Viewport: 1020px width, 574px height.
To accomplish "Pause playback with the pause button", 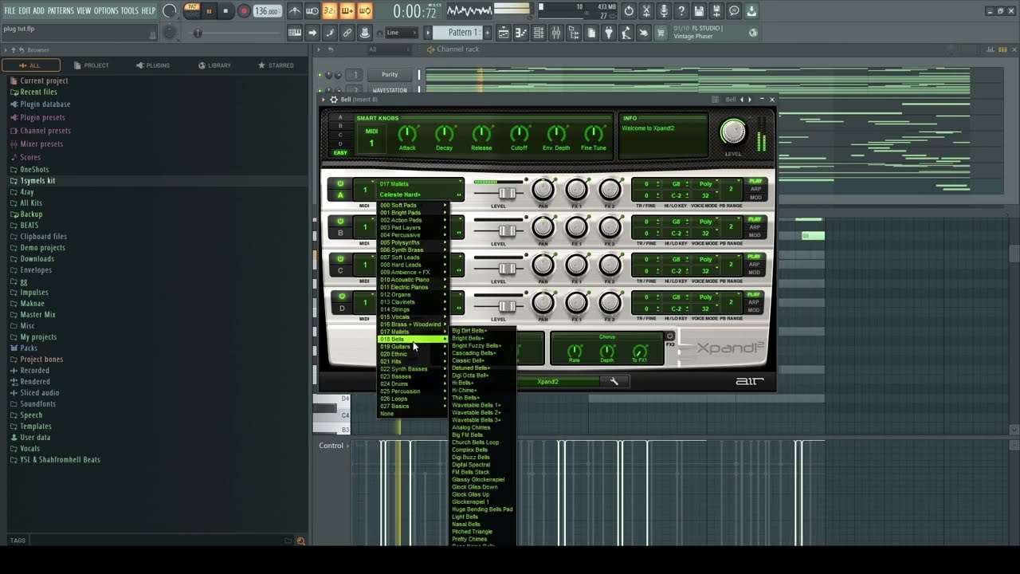I will pyautogui.click(x=209, y=11).
